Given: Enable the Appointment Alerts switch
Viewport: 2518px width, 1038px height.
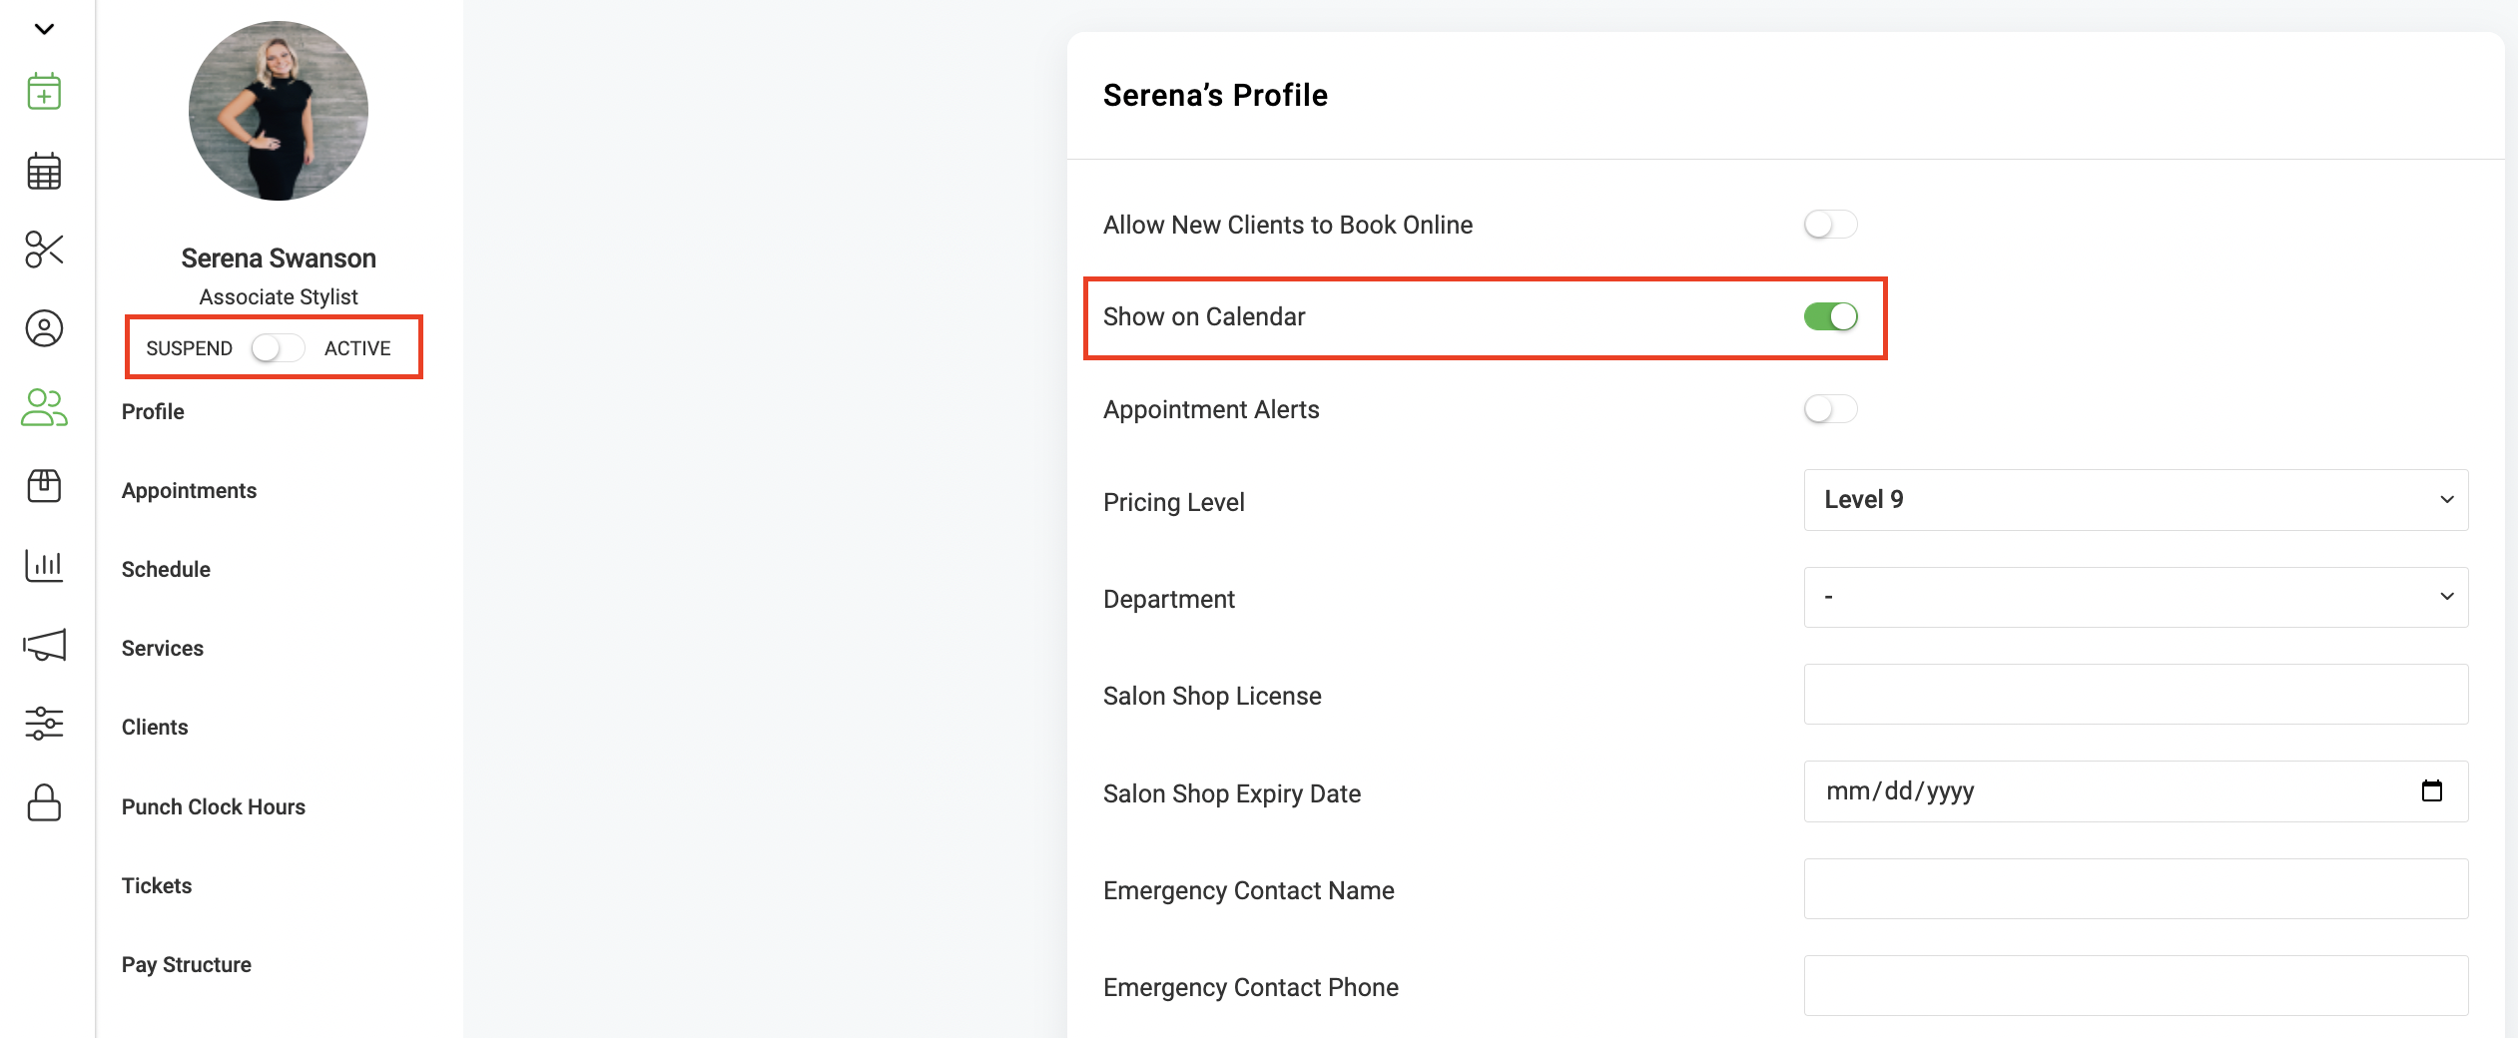Looking at the screenshot, I should coord(1830,409).
